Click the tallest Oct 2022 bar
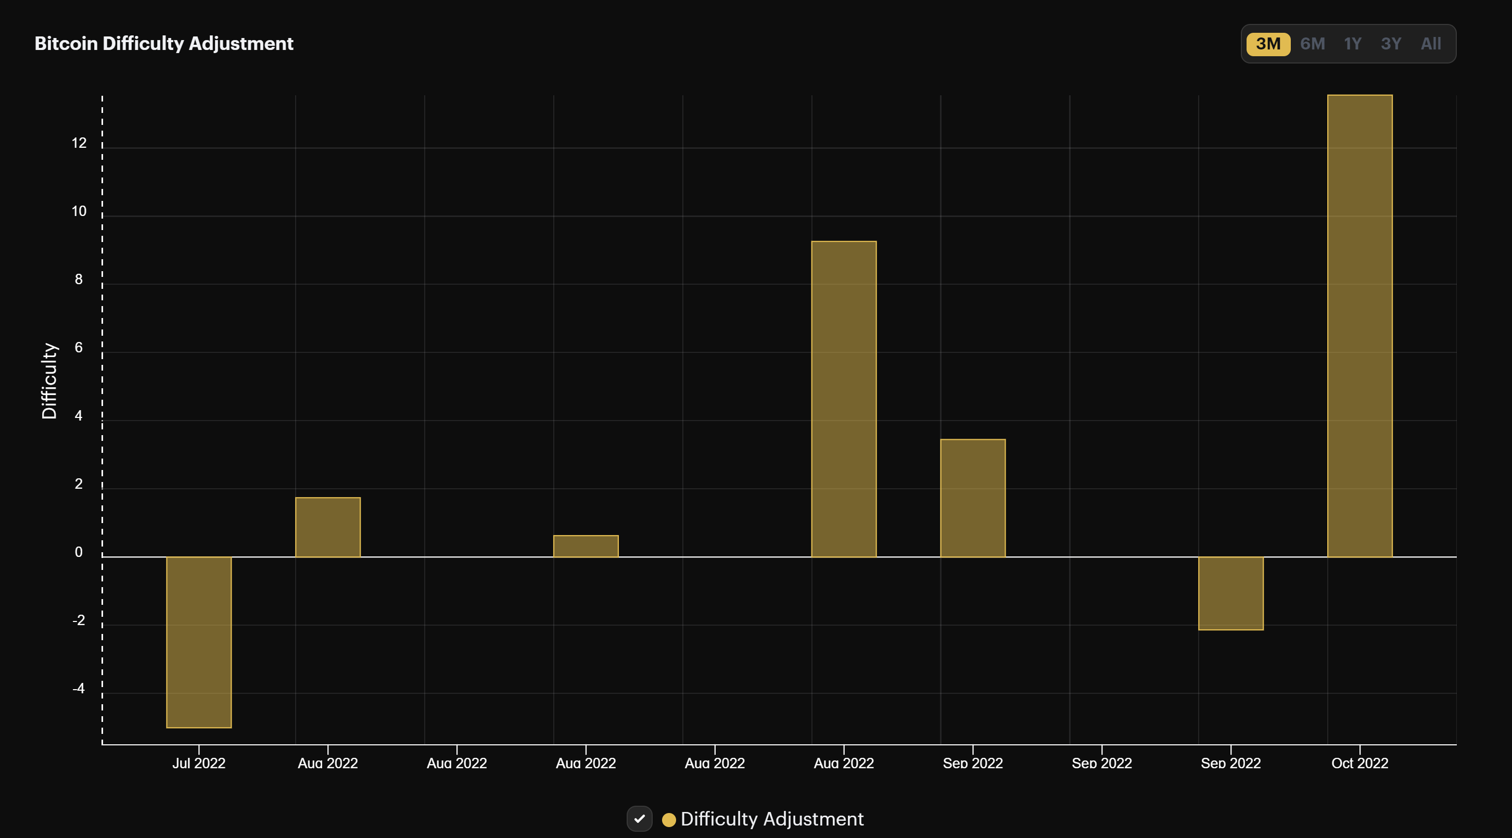This screenshot has width=1512, height=838. pyautogui.click(x=1360, y=326)
